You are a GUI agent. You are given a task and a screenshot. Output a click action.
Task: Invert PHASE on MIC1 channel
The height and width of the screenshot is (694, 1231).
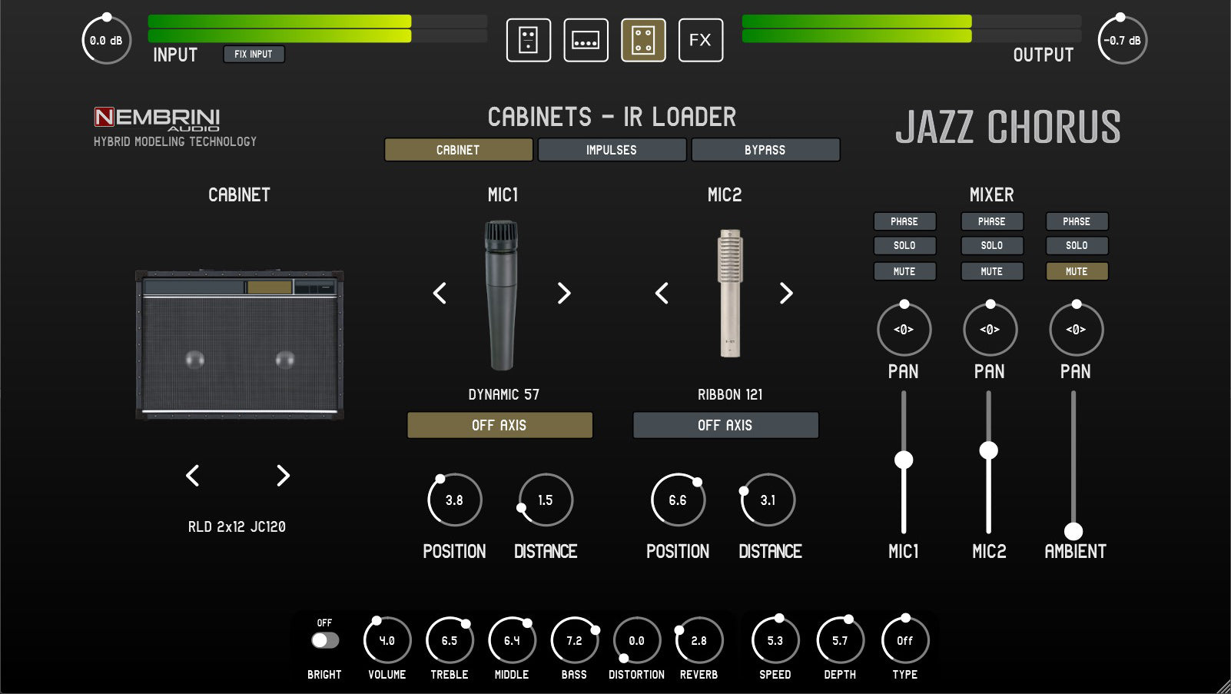tap(904, 221)
